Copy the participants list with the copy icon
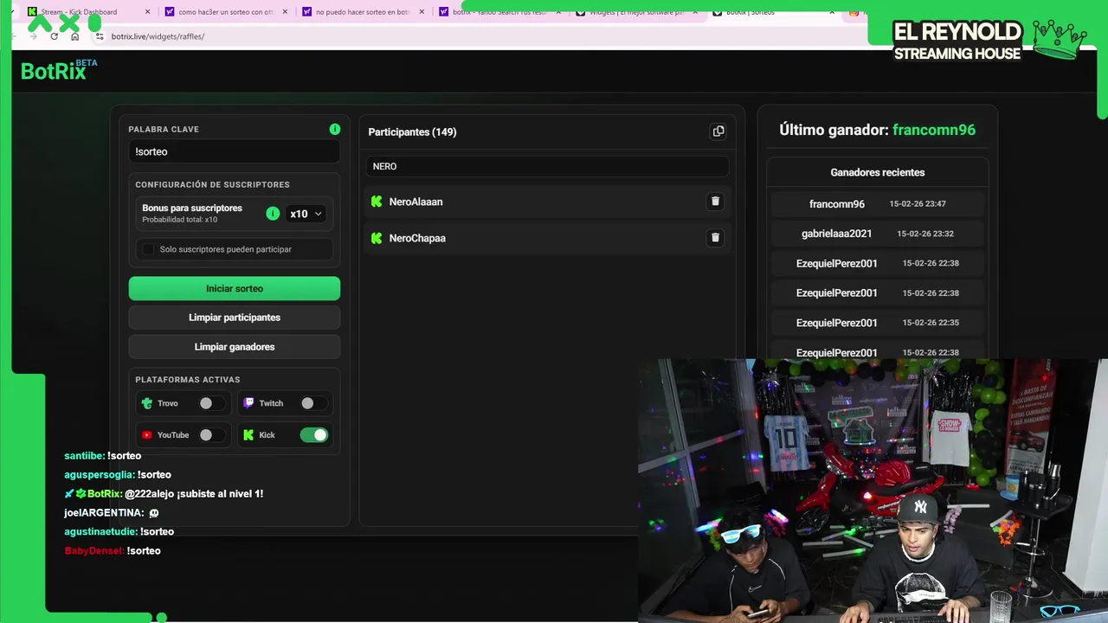Screen dimensions: 1108x623 tap(718, 132)
